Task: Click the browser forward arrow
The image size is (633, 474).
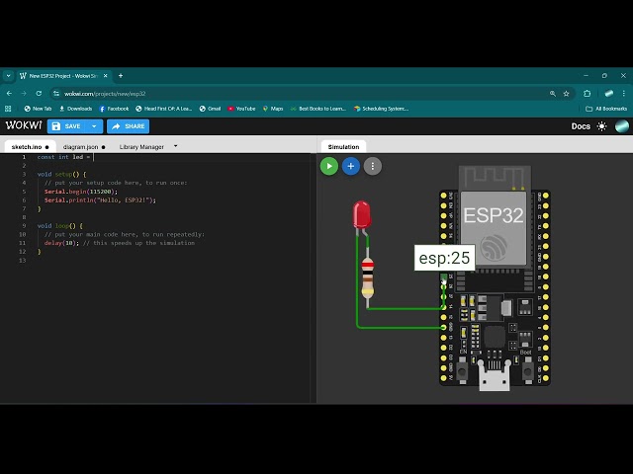Action: point(24,93)
